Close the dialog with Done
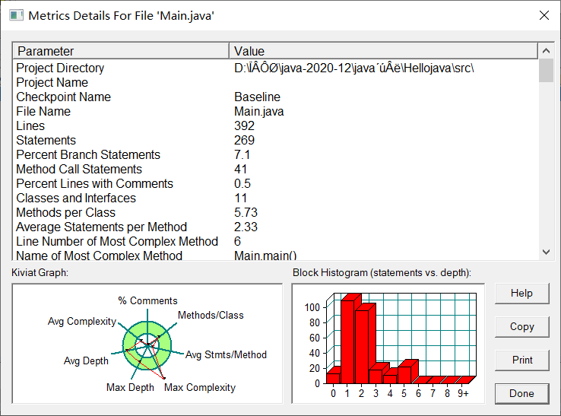 click(521, 393)
